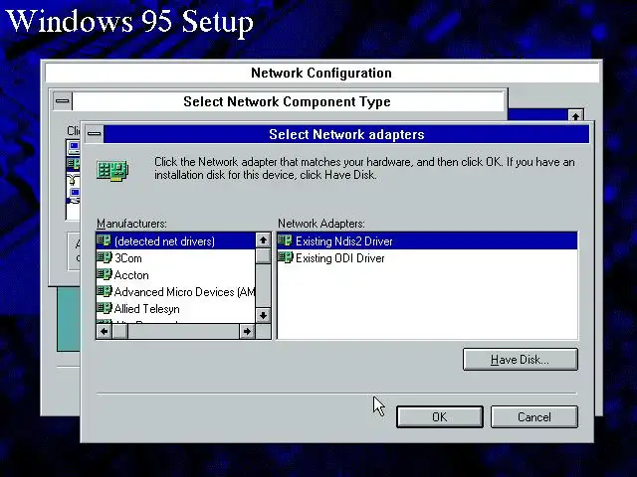The height and width of the screenshot is (477, 637).
Task: Click the icon beside Allied Telesyn
Action: point(104,308)
